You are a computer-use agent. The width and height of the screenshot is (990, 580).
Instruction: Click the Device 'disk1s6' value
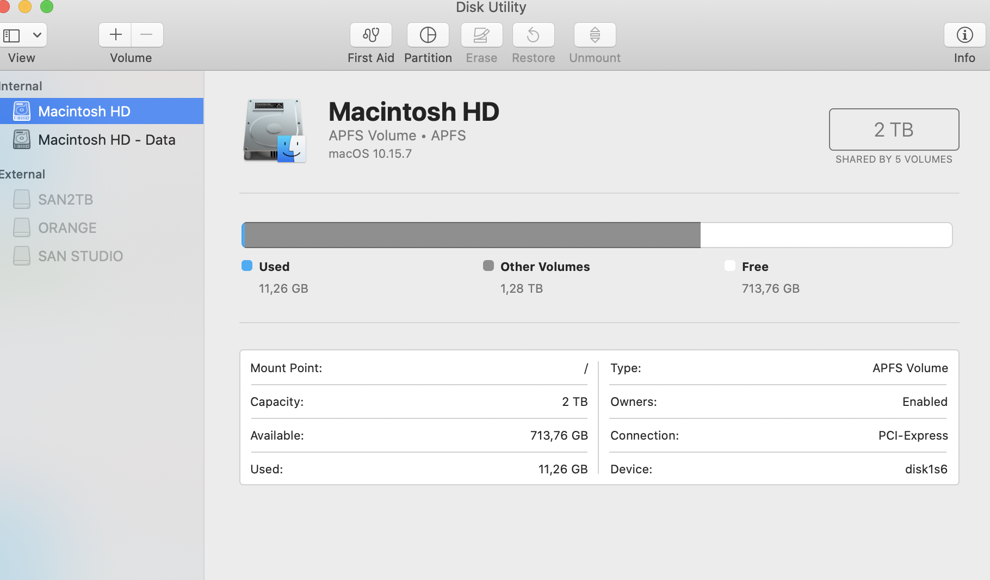click(926, 469)
